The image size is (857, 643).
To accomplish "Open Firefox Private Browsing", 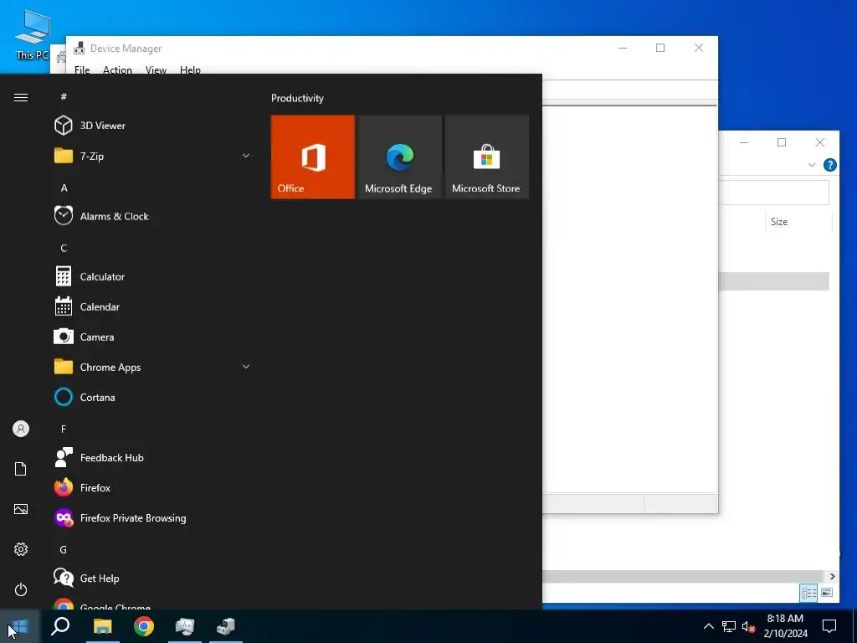I will pos(121,517).
